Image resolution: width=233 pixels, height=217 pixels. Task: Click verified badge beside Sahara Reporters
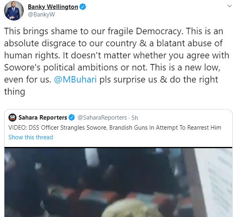[x=72, y=118]
